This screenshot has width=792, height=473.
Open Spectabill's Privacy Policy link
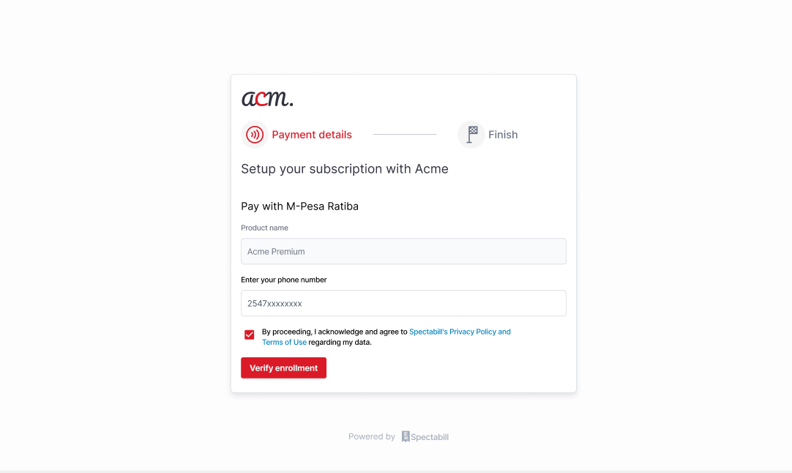(460, 332)
